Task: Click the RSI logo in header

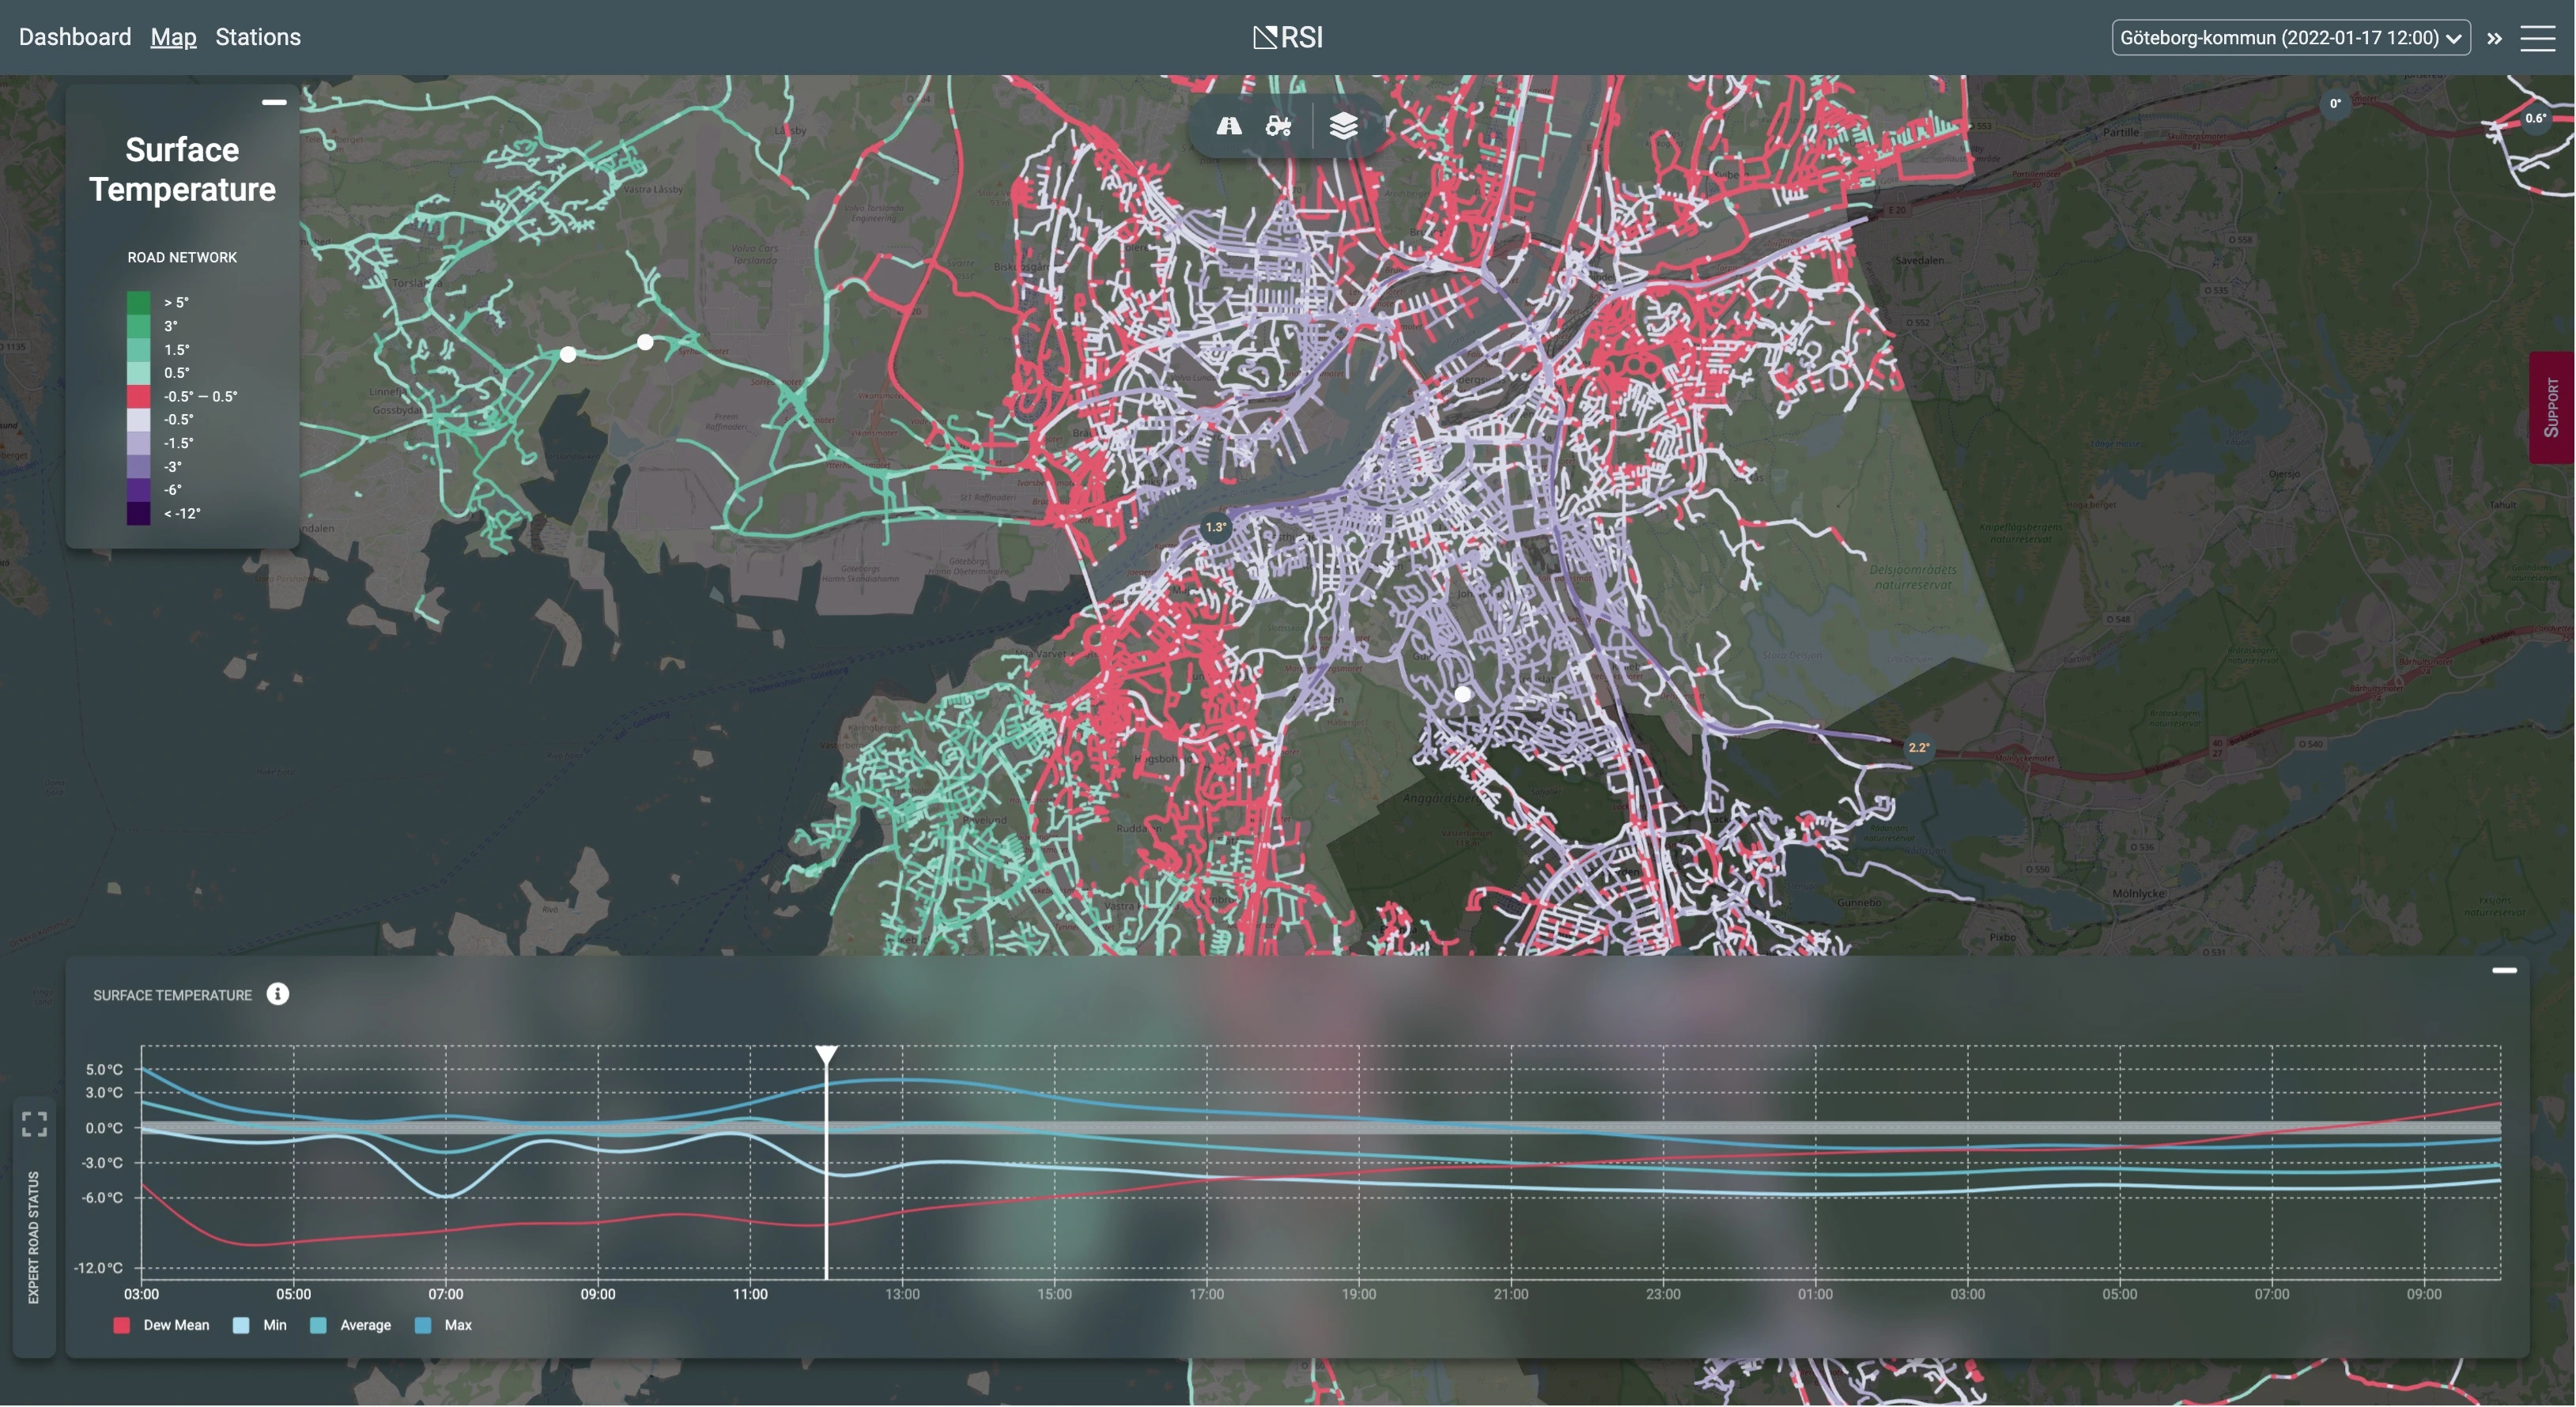Action: pos(1288,37)
